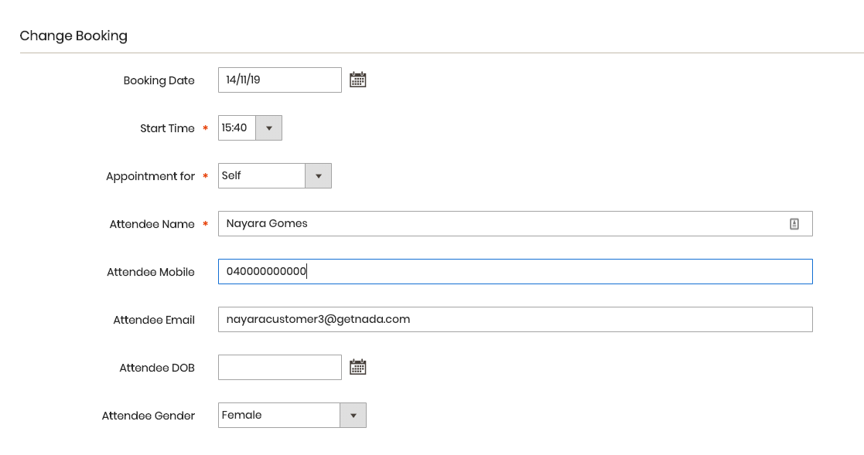Expand the Start Time dropdown arrow
Viewport: 864px width, 455px height.
point(269,128)
